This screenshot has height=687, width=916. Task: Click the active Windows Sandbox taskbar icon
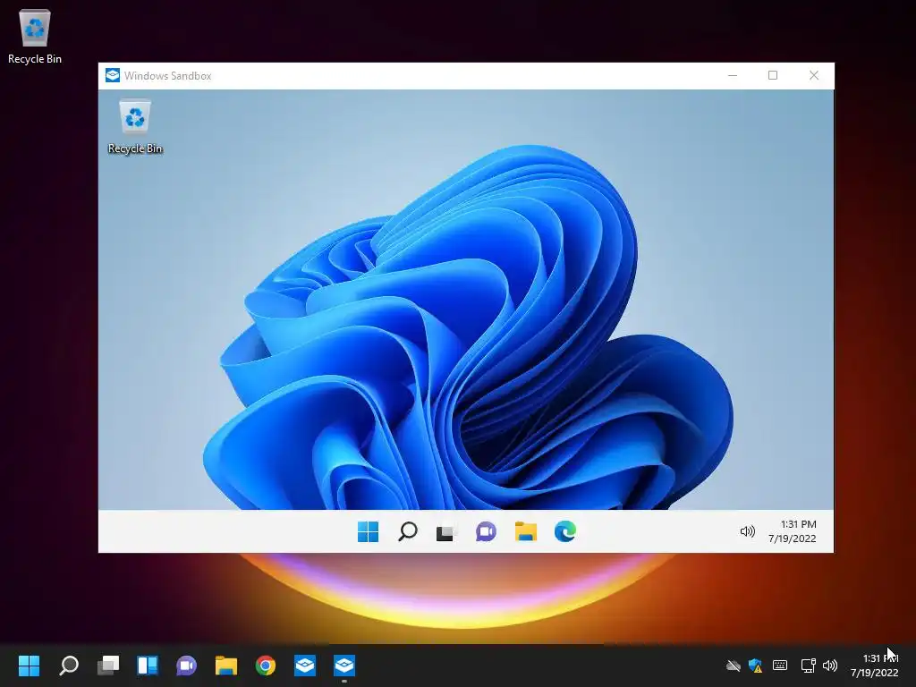pyautogui.click(x=344, y=665)
